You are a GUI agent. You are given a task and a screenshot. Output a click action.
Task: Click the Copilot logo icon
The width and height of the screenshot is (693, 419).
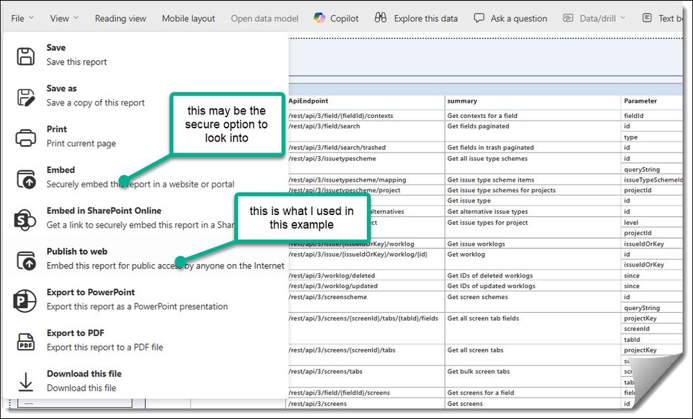(x=319, y=17)
